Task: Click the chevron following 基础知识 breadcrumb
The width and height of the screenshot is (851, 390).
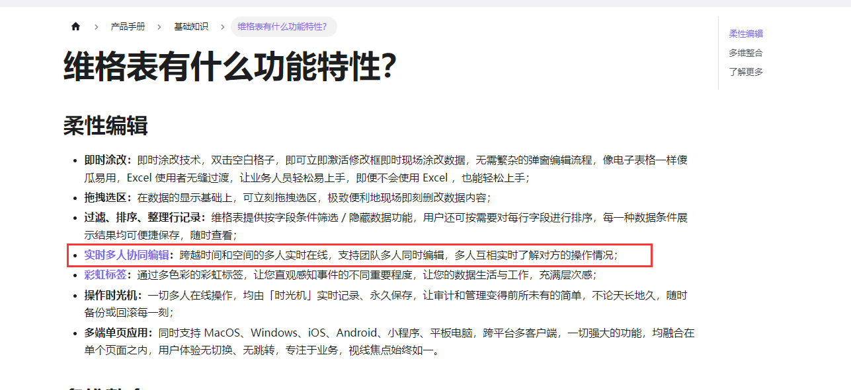Action: coord(222,27)
